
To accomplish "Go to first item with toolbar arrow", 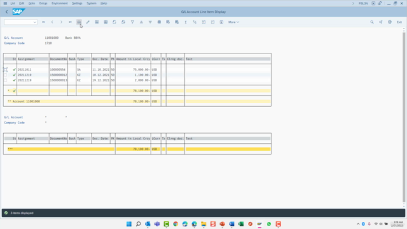I will coord(43,22).
